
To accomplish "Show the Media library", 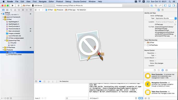I will (167, 70).
